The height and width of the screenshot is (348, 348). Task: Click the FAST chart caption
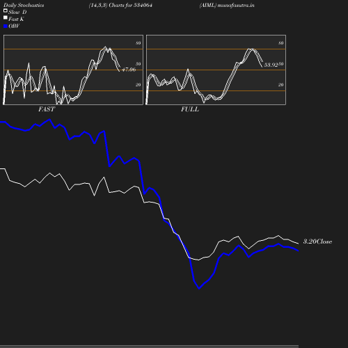[47, 109]
